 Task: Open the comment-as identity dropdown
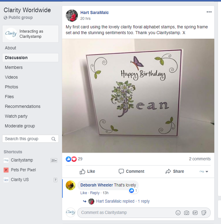pyautogui.click(x=204, y=172)
